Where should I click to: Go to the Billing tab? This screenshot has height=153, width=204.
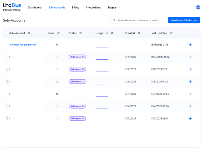(76, 7)
